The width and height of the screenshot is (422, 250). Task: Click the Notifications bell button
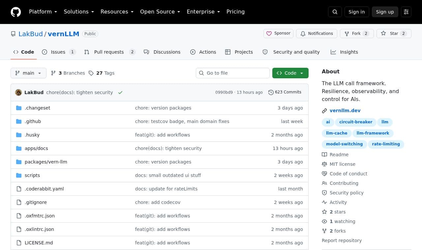[x=316, y=34]
